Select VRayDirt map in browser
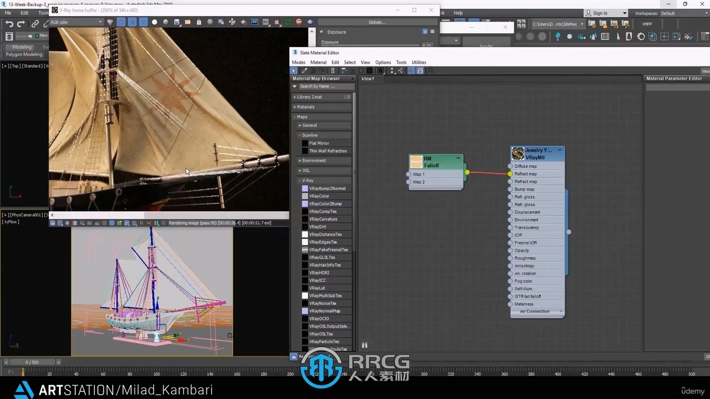 [x=318, y=227]
